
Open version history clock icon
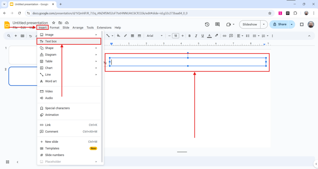coord(207,24)
